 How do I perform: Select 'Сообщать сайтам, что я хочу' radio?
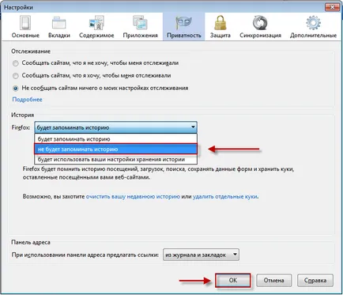click(x=16, y=76)
